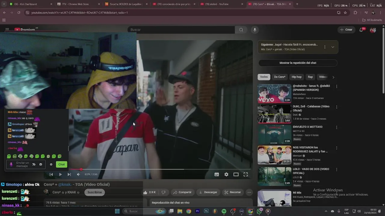Switch to the eleikid YouTube tab
385x216 pixels.
pyautogui.click(x=221, y=4)
